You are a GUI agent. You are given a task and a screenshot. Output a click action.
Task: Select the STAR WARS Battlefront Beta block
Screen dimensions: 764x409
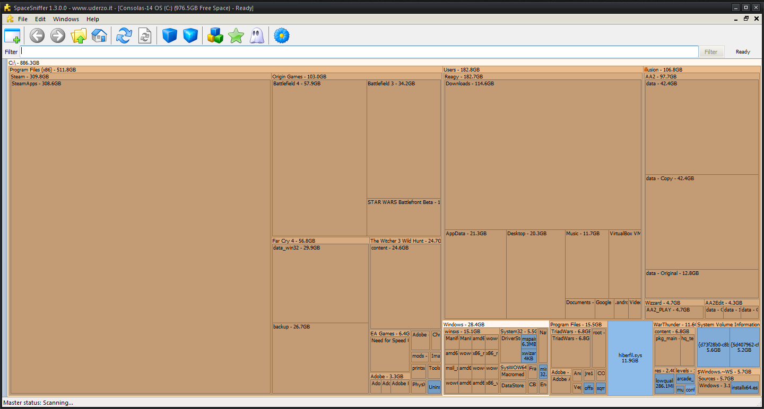pos(404,217)
